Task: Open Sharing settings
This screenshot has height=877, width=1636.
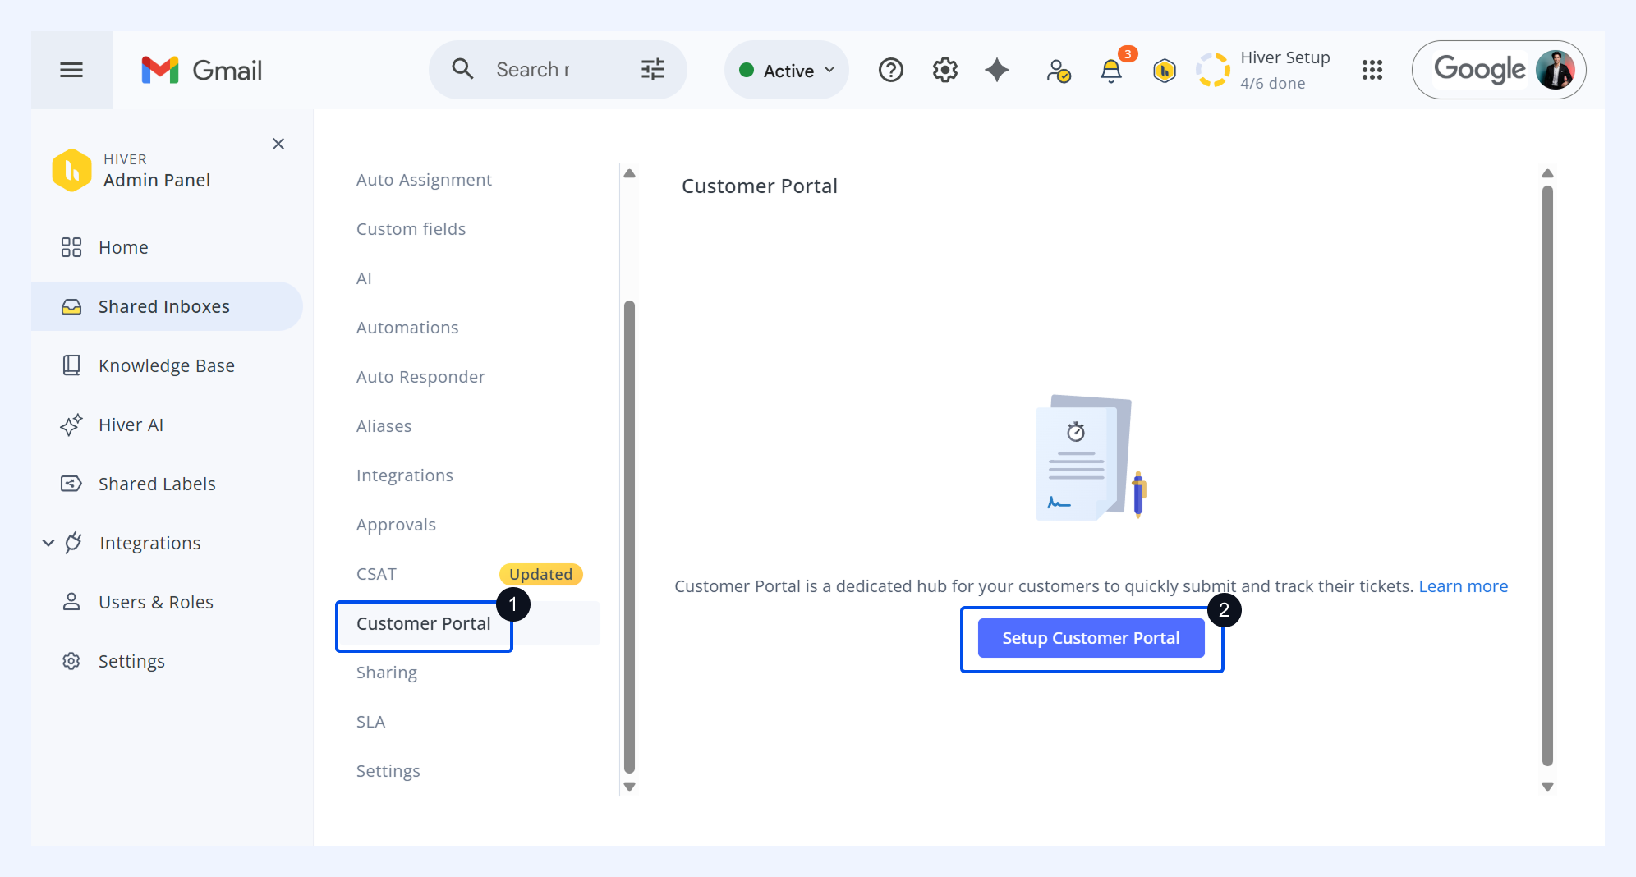Action: click(387, 673)
